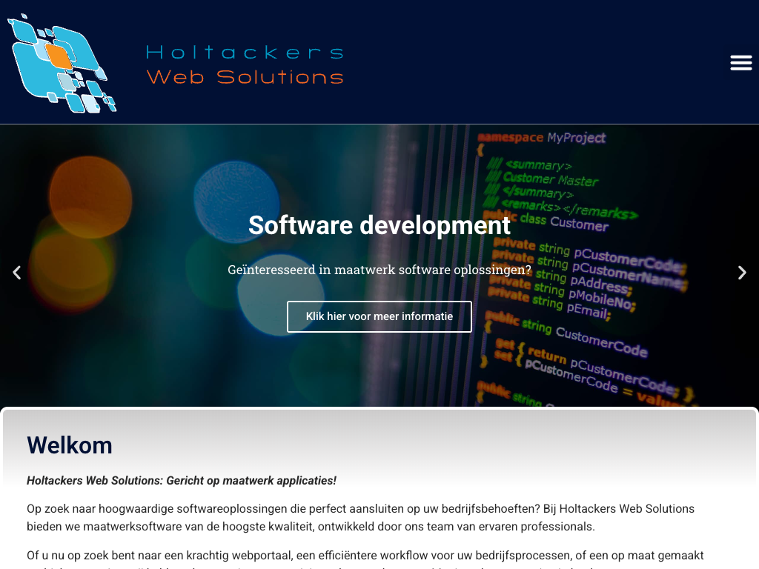
Task: Click the "namespace MyProject" code in the slide image
Action: point(542,138)
